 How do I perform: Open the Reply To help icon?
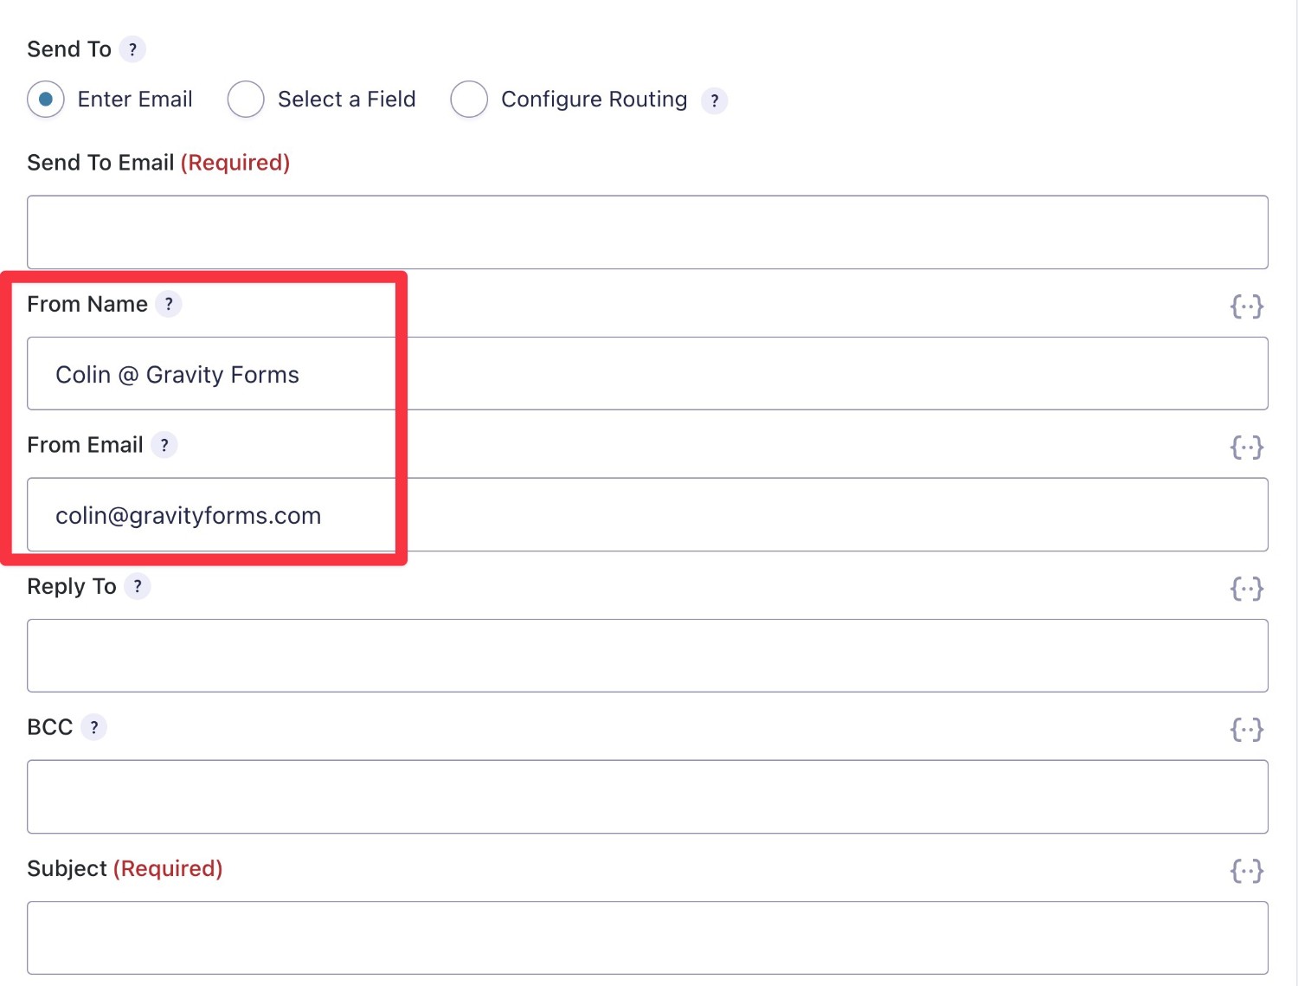tap(138, 586)
